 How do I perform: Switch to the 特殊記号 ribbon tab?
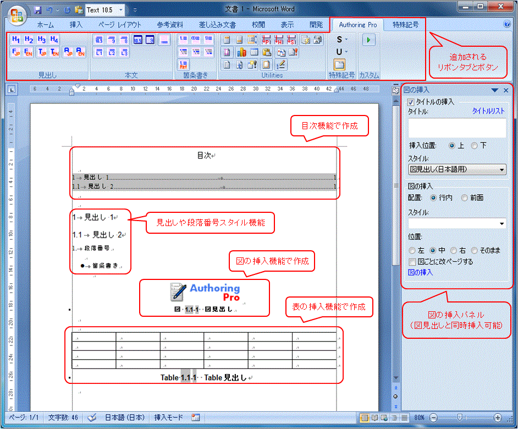[405, 25]
